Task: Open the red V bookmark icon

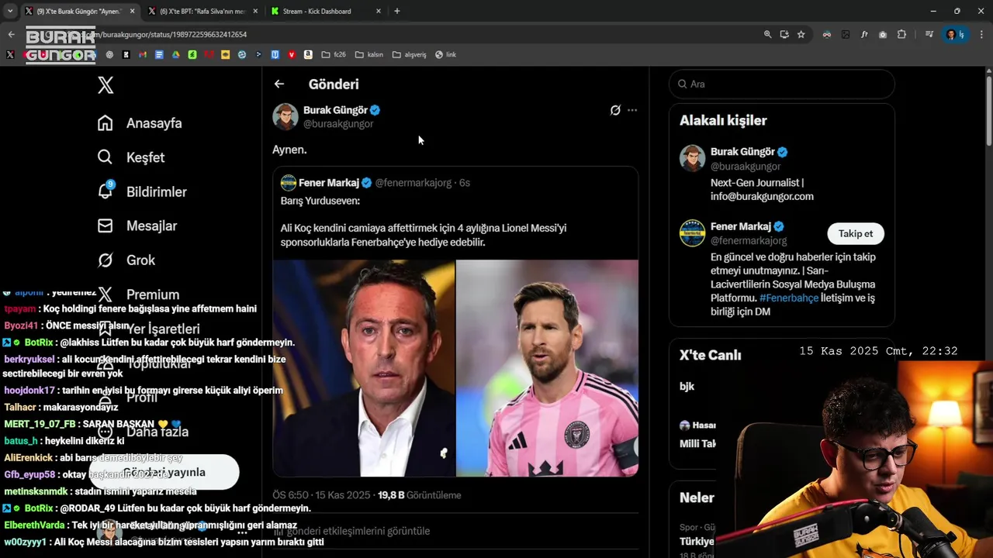Action: [292, 54]
